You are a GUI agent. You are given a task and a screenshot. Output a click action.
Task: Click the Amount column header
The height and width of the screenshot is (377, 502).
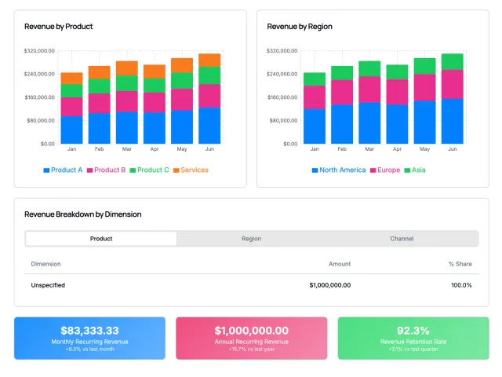pyautogui.click(x=340, y=264)
